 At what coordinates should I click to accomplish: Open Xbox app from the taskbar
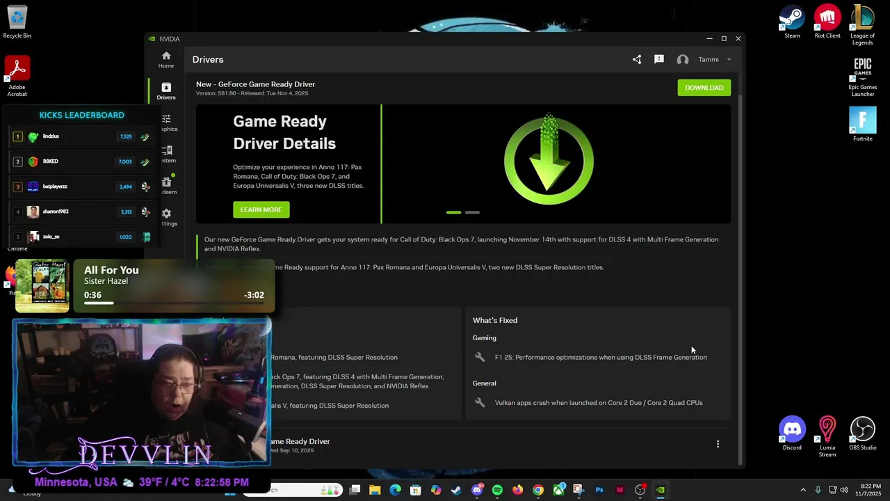coord(558,490)
